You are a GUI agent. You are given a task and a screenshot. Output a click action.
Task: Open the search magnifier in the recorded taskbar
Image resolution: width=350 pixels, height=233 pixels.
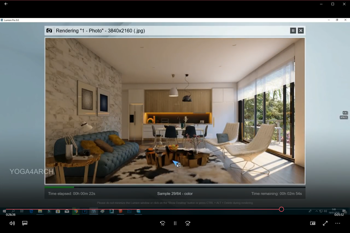13,211
